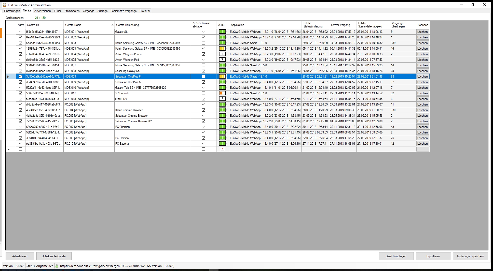Click the battery icon for PC Sascha

click(222, 144)
